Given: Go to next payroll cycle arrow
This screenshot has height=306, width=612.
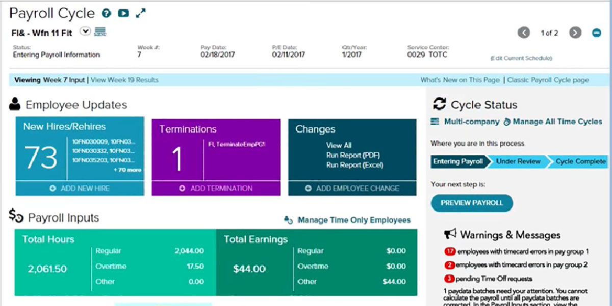Looking at the screenshot, I should coord(575,33).
